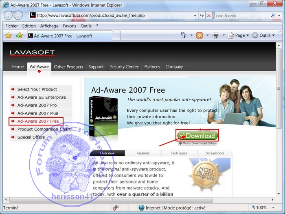Select the Ad-Aware site navigation tab
Viewport: 285px width, 214px height.
pyautogui.click(x=39, y=66)
